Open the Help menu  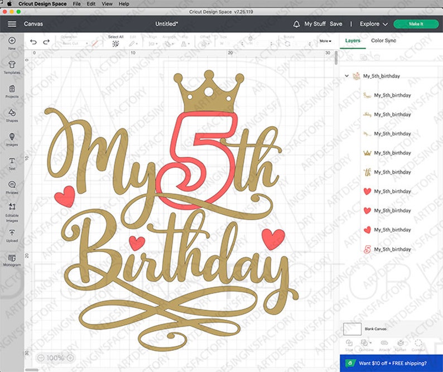[x=124, y=4]
